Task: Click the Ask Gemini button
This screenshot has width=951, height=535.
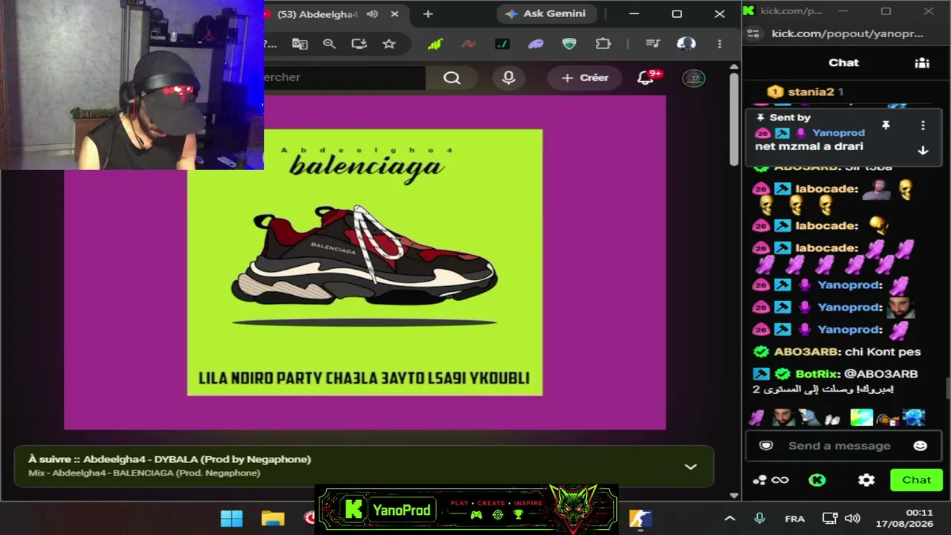Action: click(546, 13)
